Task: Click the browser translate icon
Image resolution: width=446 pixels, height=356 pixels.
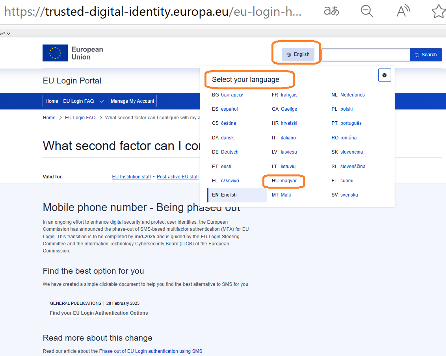Action: click(331, 11)
